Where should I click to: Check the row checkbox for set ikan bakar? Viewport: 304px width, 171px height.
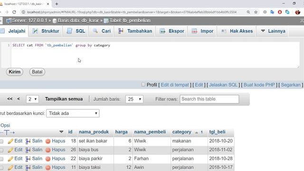click(x=1, y=142)
